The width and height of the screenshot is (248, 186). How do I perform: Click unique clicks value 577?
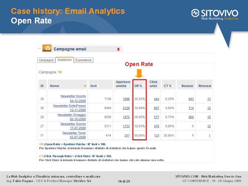(157, 117)
